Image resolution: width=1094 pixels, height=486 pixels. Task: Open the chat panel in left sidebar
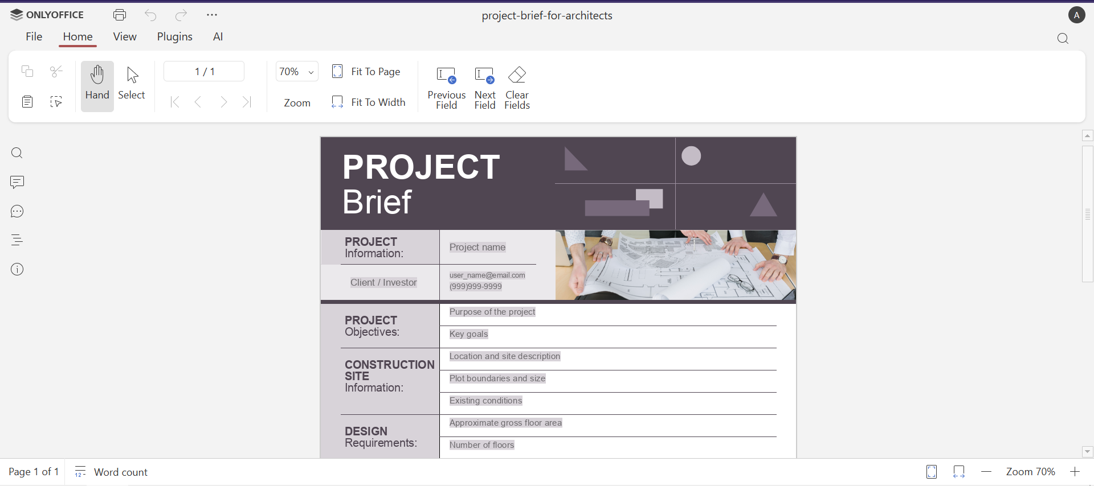(17, 212)
